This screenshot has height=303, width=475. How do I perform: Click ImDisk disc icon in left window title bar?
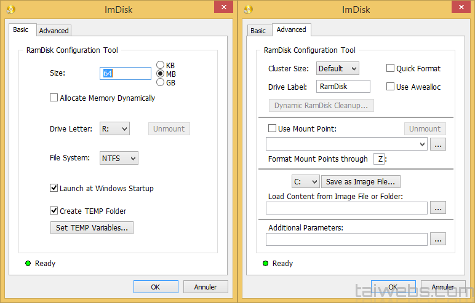(x=11, y=9)
